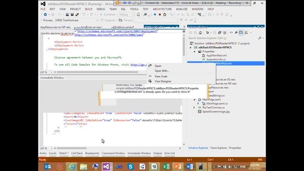Open the Output tab

pyautogui.click(x=157, y=153)
